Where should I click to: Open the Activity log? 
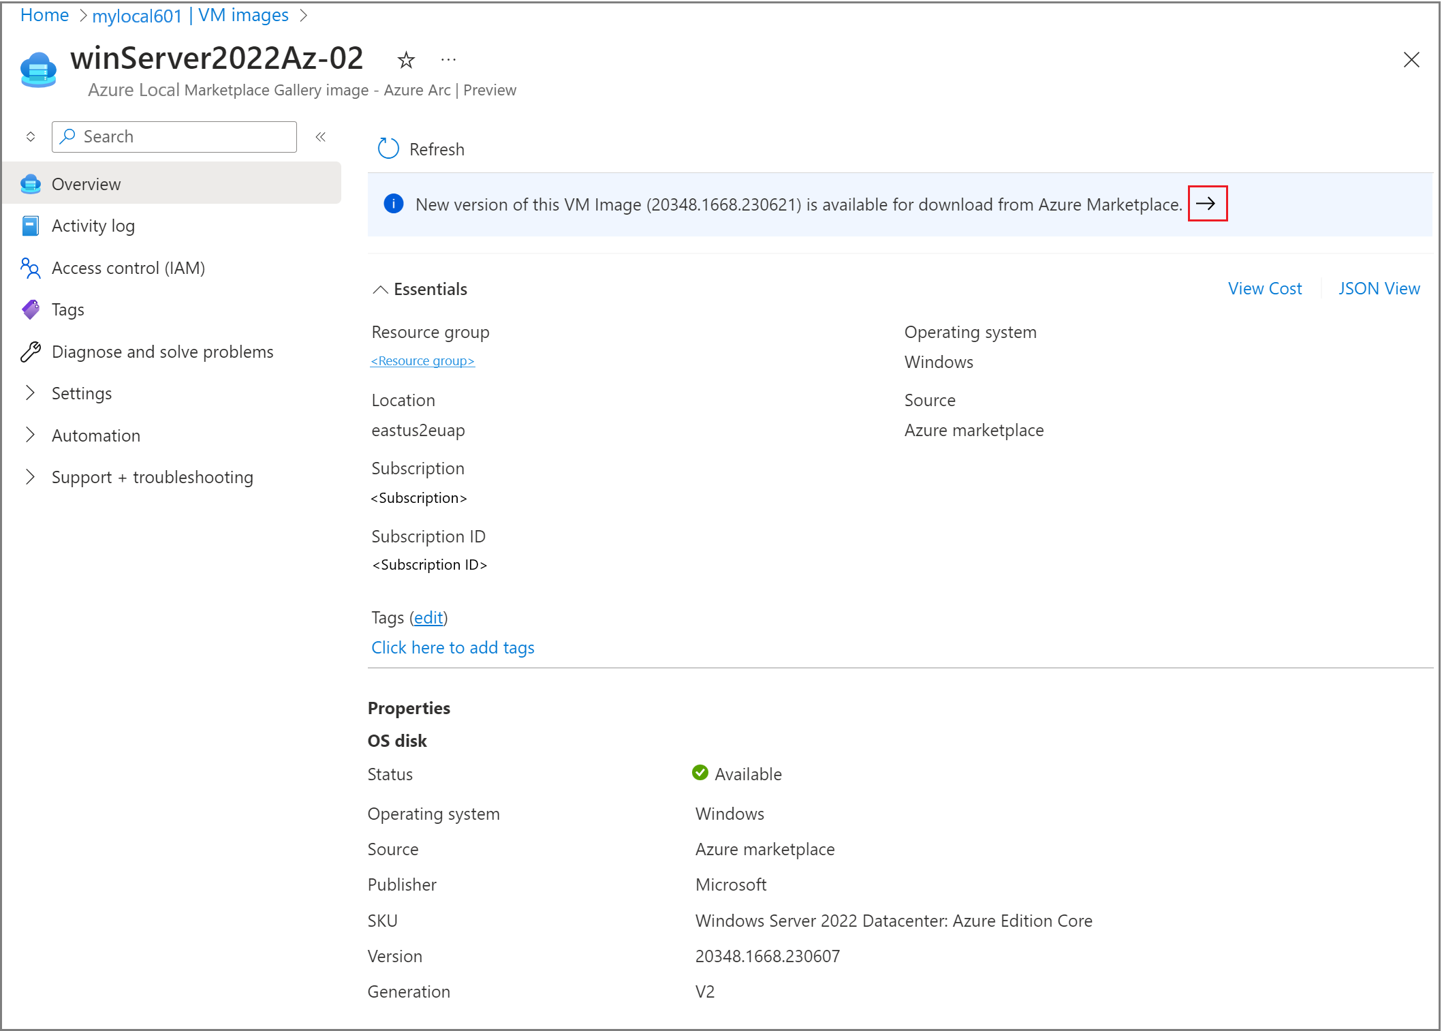click(93, 226)
